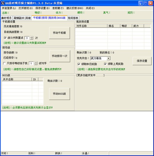Toggle 领取上周奖励 checkbox
Viewport: 154px width, 156px height.
pos(105,64)
